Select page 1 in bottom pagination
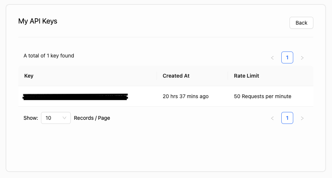Screen dimensions: 332x178 [x=287, y=118]
